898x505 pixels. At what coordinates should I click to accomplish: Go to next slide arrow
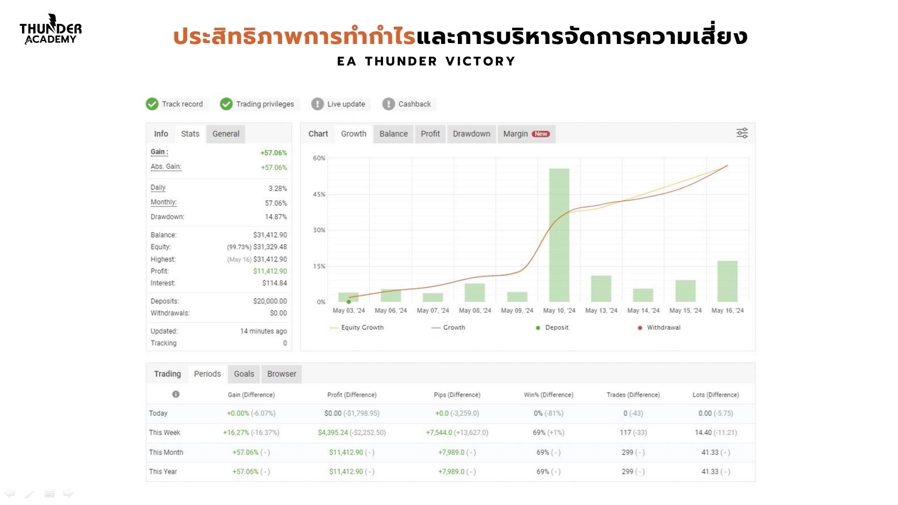pyautogui.click(x=68, y=493)
